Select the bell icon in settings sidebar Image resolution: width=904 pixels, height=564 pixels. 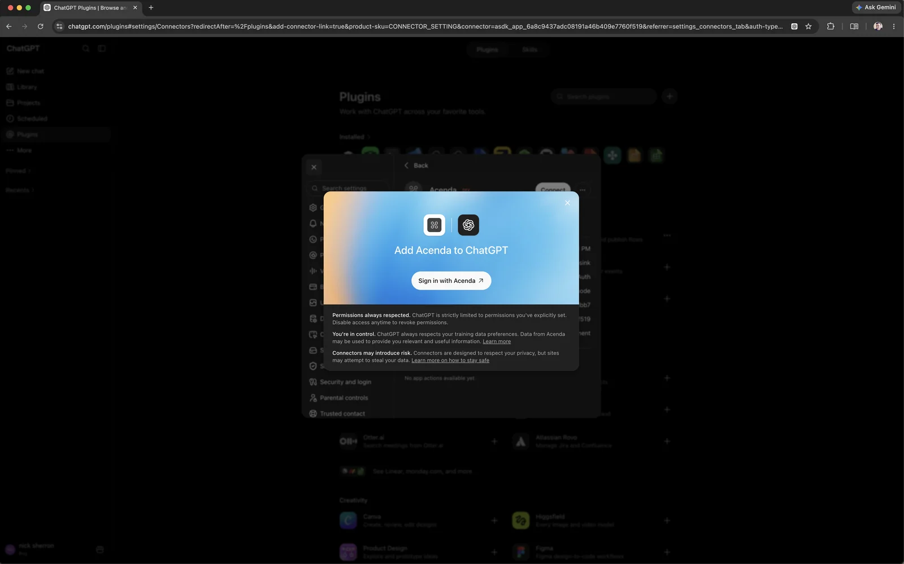tap(313, 224)
